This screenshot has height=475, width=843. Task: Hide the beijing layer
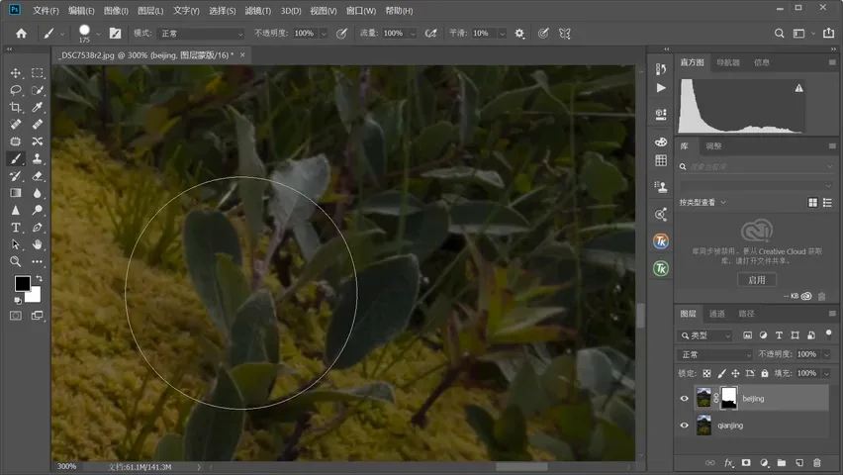point(684,399)
